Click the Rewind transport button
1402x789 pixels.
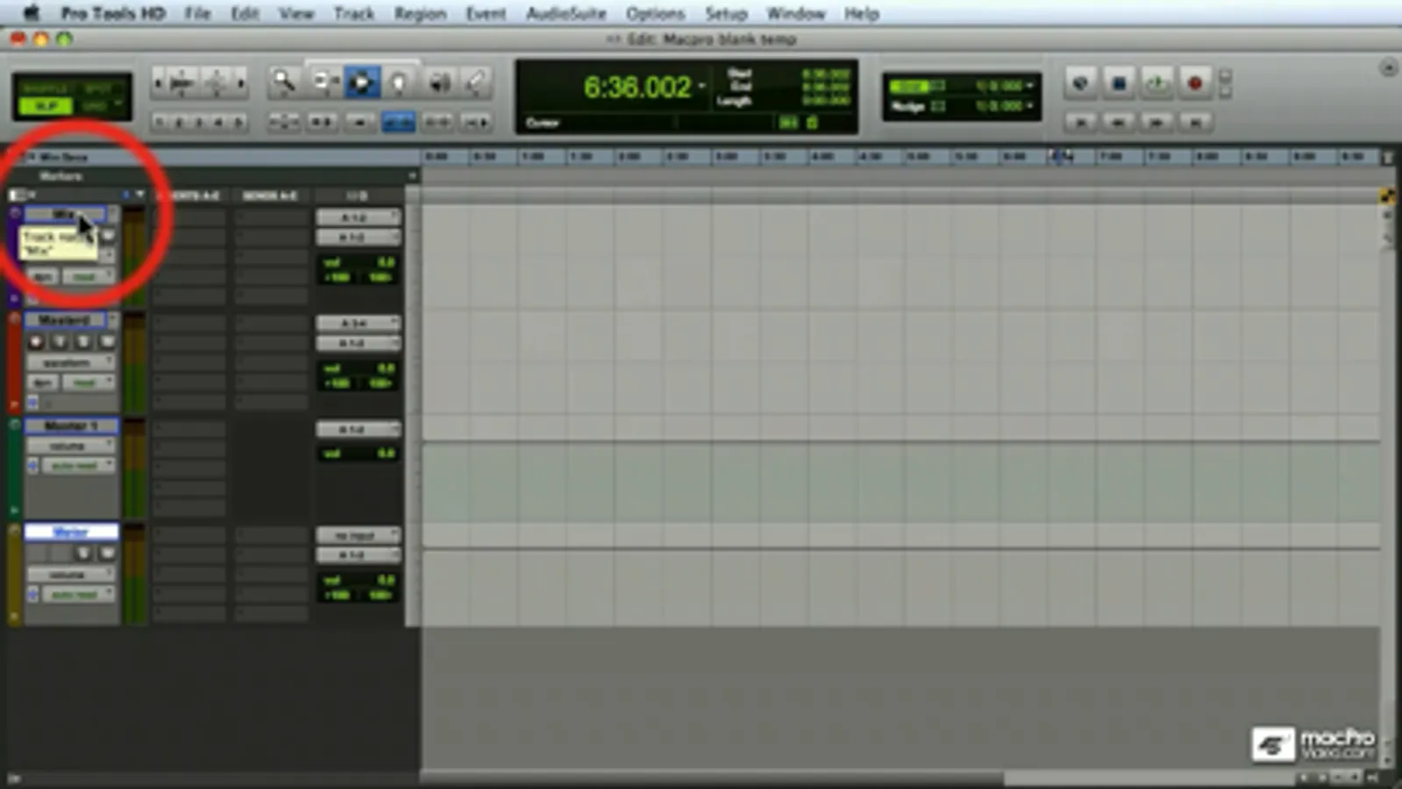(x=1118, y=123)
